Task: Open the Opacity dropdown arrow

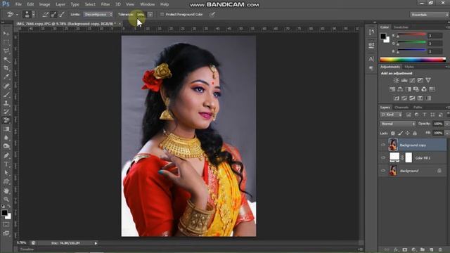Action: 446,124
